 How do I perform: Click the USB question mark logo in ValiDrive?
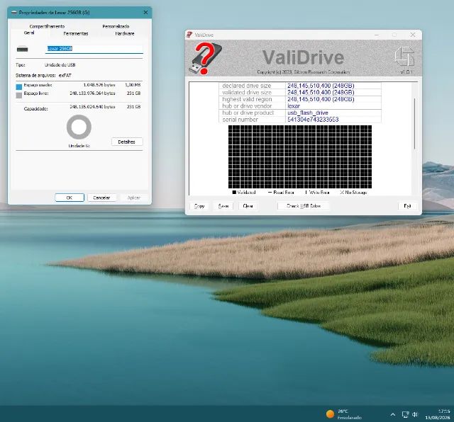click(x=205, y=58)
